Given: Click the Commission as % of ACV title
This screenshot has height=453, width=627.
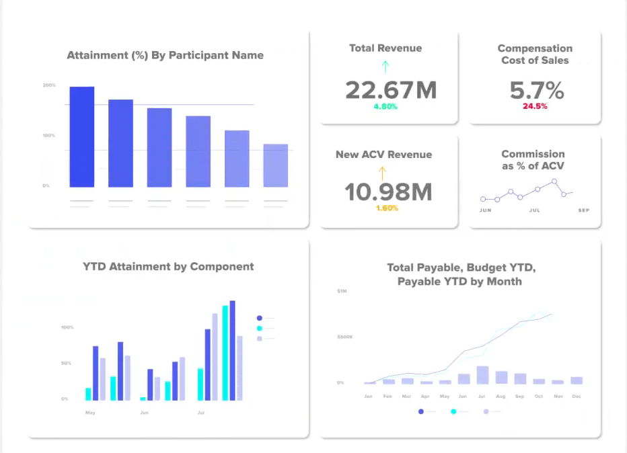Looking at the screenshot, I should tap(533, 160).
